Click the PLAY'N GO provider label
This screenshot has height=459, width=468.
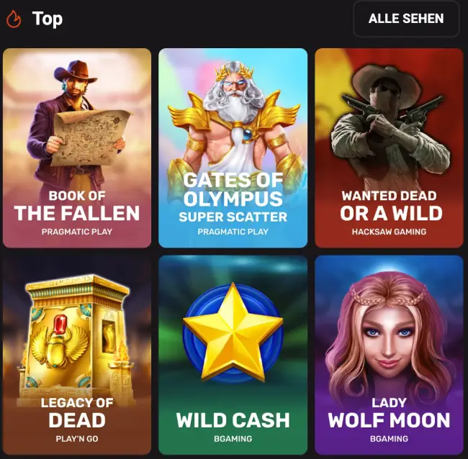coord(77,439)
